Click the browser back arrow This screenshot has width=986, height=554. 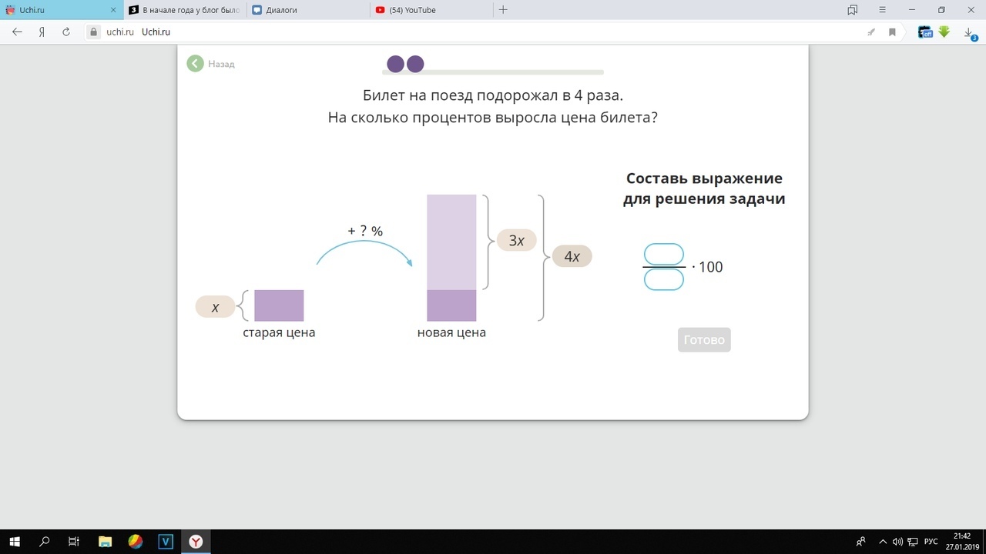(x=18, y=32)
